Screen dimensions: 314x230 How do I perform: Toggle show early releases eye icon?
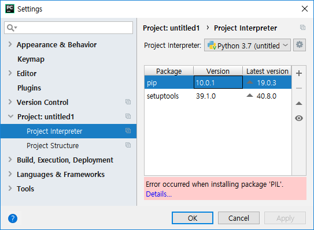point(299,118)
